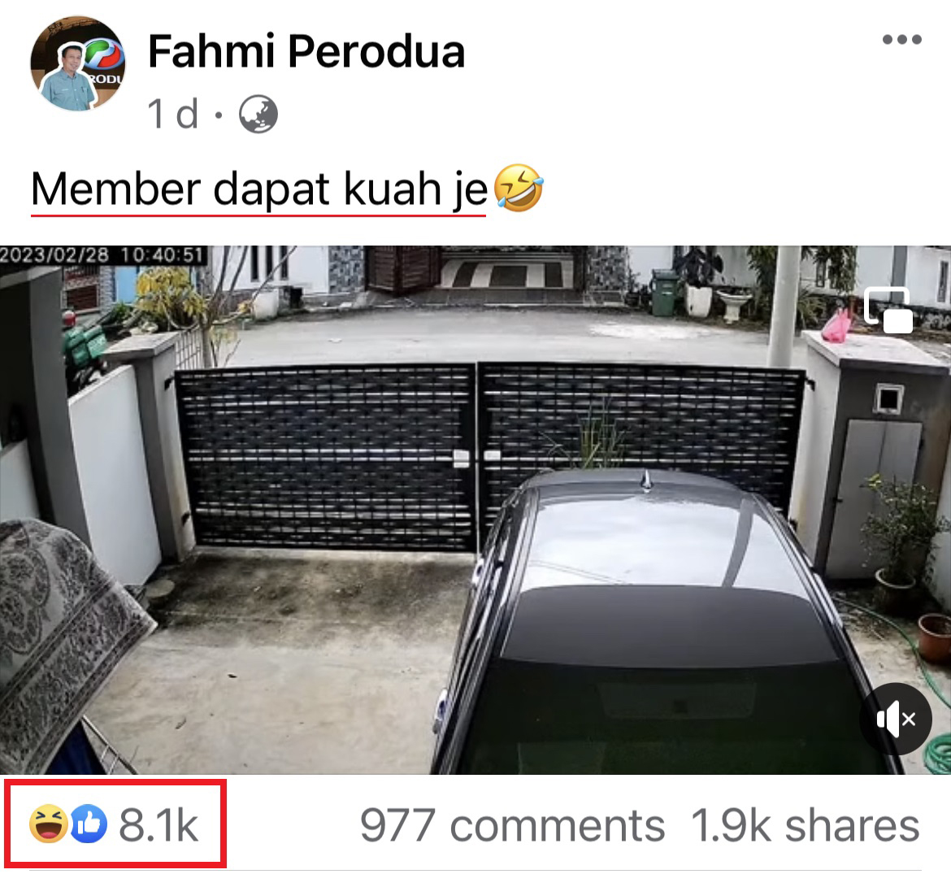Viewport: 951px width, 874px height.
Task: Open picture-in-picture mini player icon
Action: tap(888, 311)
